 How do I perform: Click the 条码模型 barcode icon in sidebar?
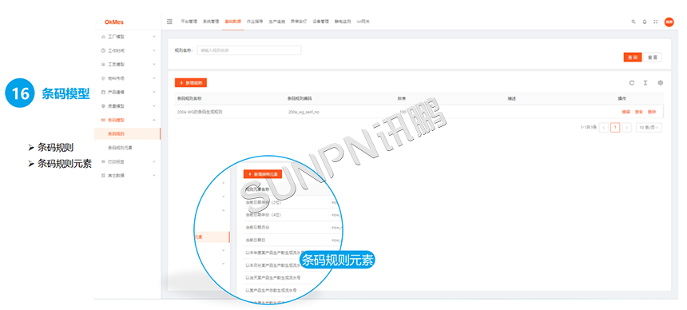[103, 120]
